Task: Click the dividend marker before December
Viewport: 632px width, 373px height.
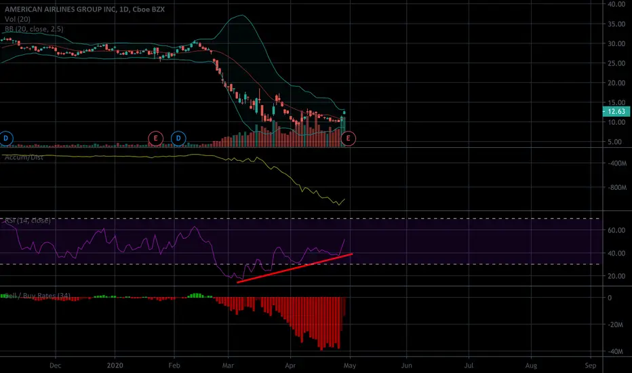Action: point(5,138)
